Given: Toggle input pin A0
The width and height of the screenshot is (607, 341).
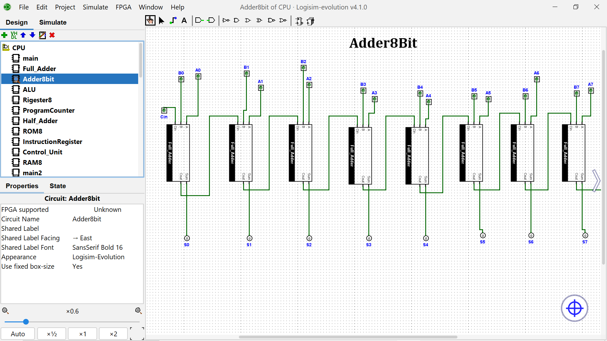Looking at the screenshot, I should [198, 76].
